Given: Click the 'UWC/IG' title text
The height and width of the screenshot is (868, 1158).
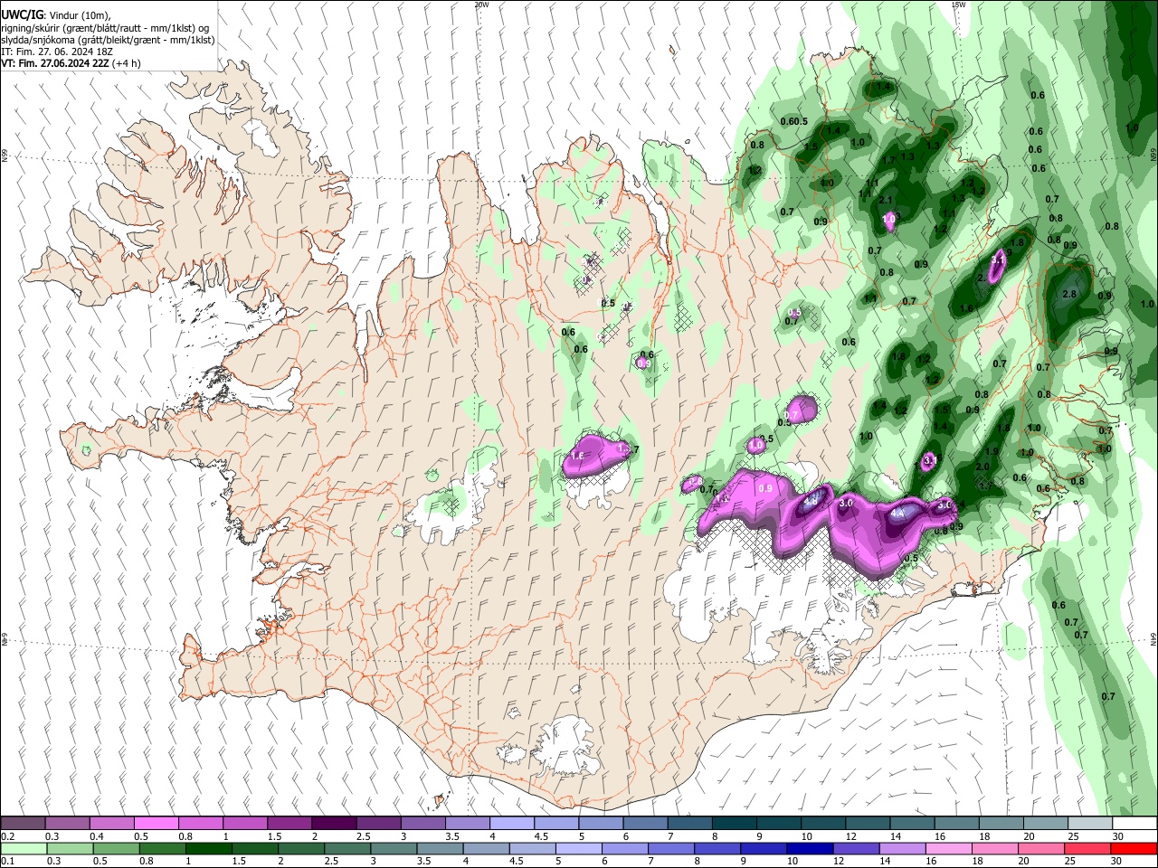Looking at the screenshot, I should [x=22, y=14].
